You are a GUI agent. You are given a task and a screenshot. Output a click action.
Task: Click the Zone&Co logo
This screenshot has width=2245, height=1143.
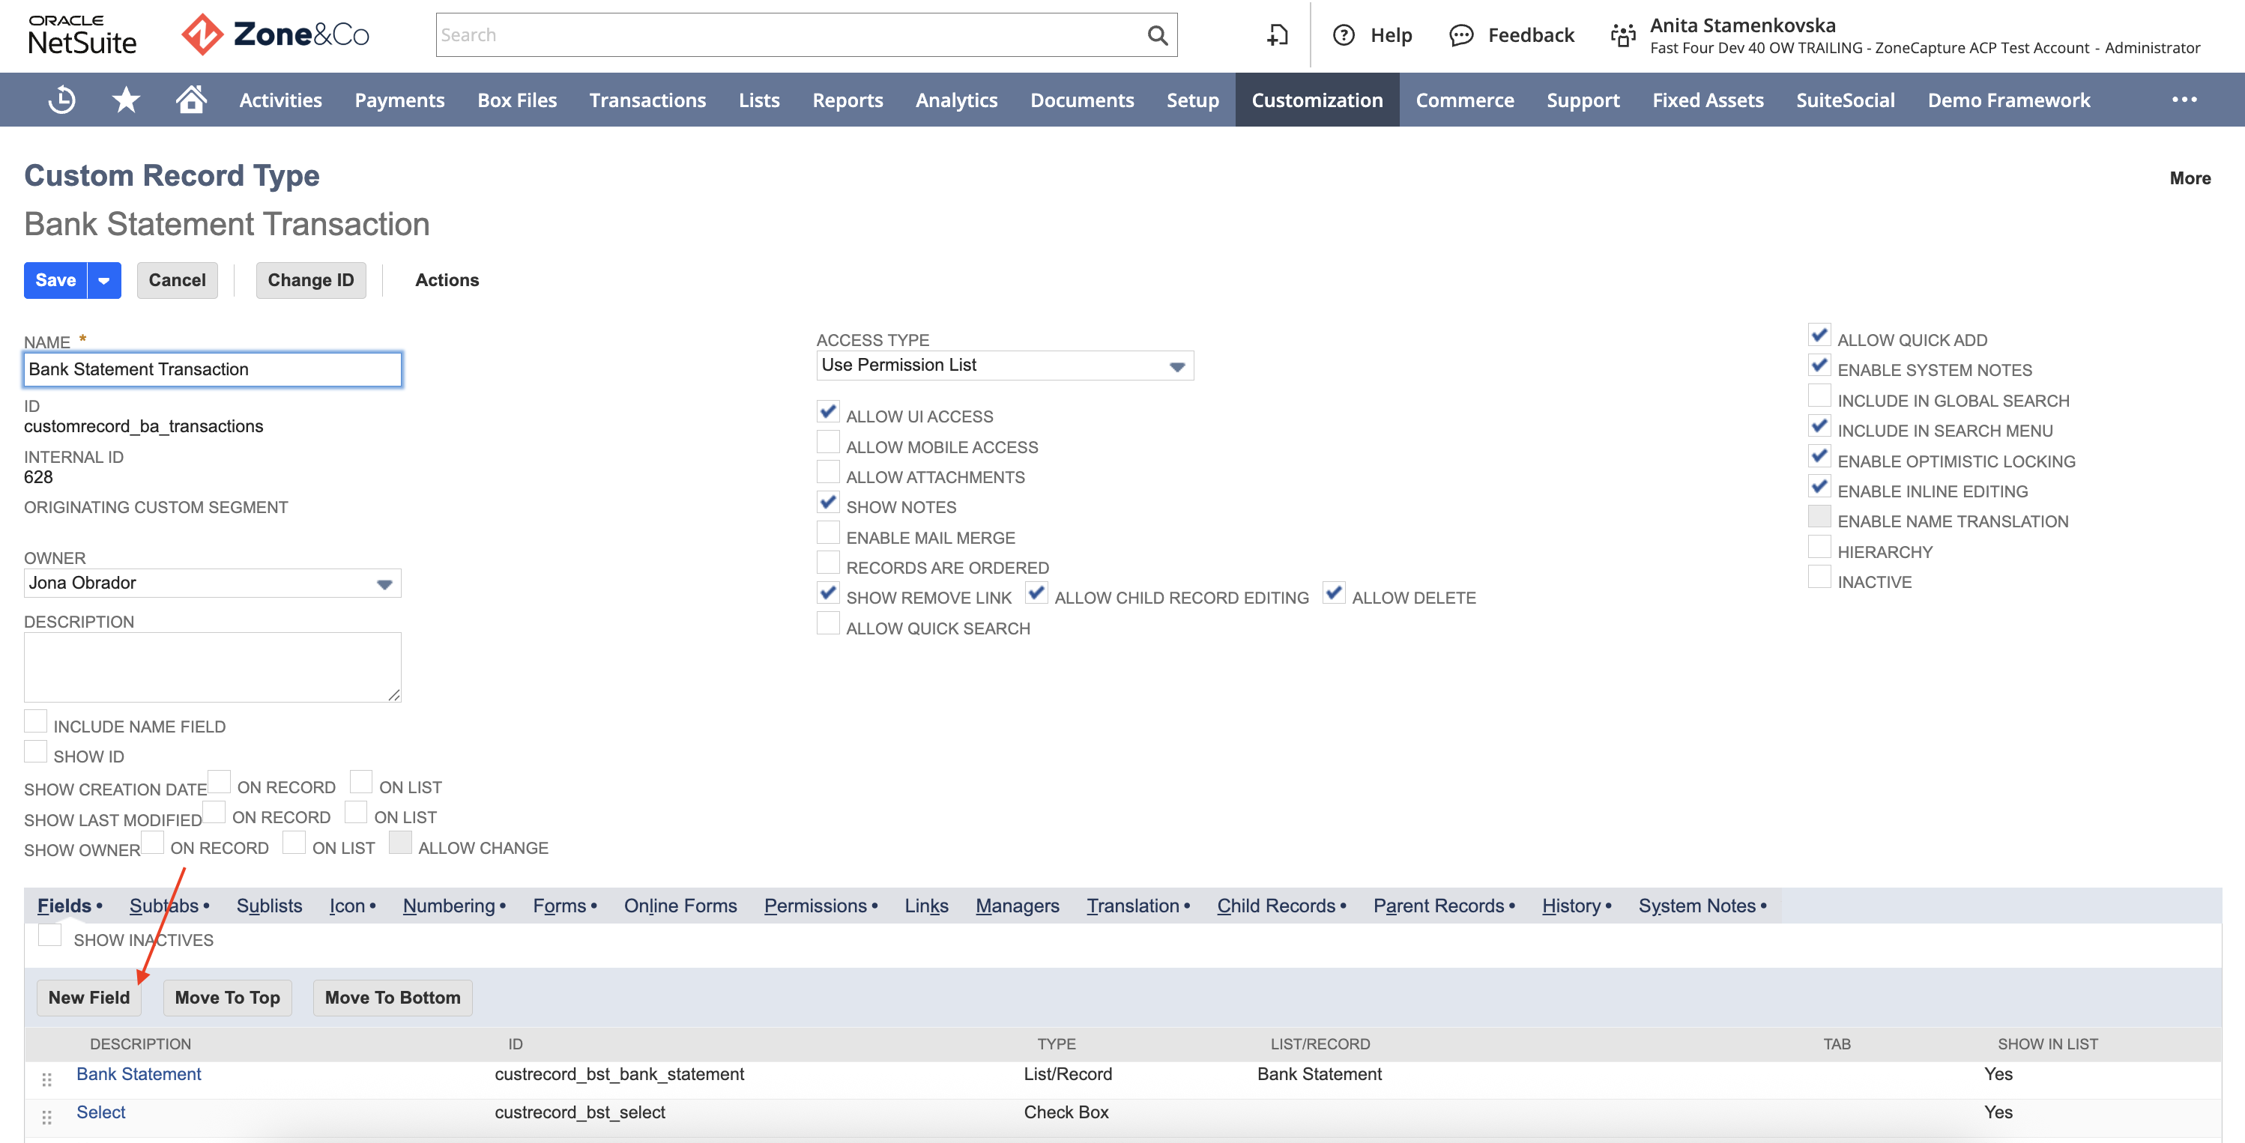(276, 35)
